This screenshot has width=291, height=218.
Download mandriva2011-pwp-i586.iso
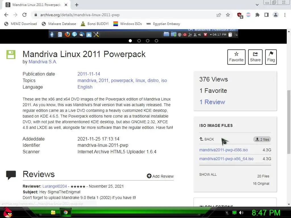[223, 150]
